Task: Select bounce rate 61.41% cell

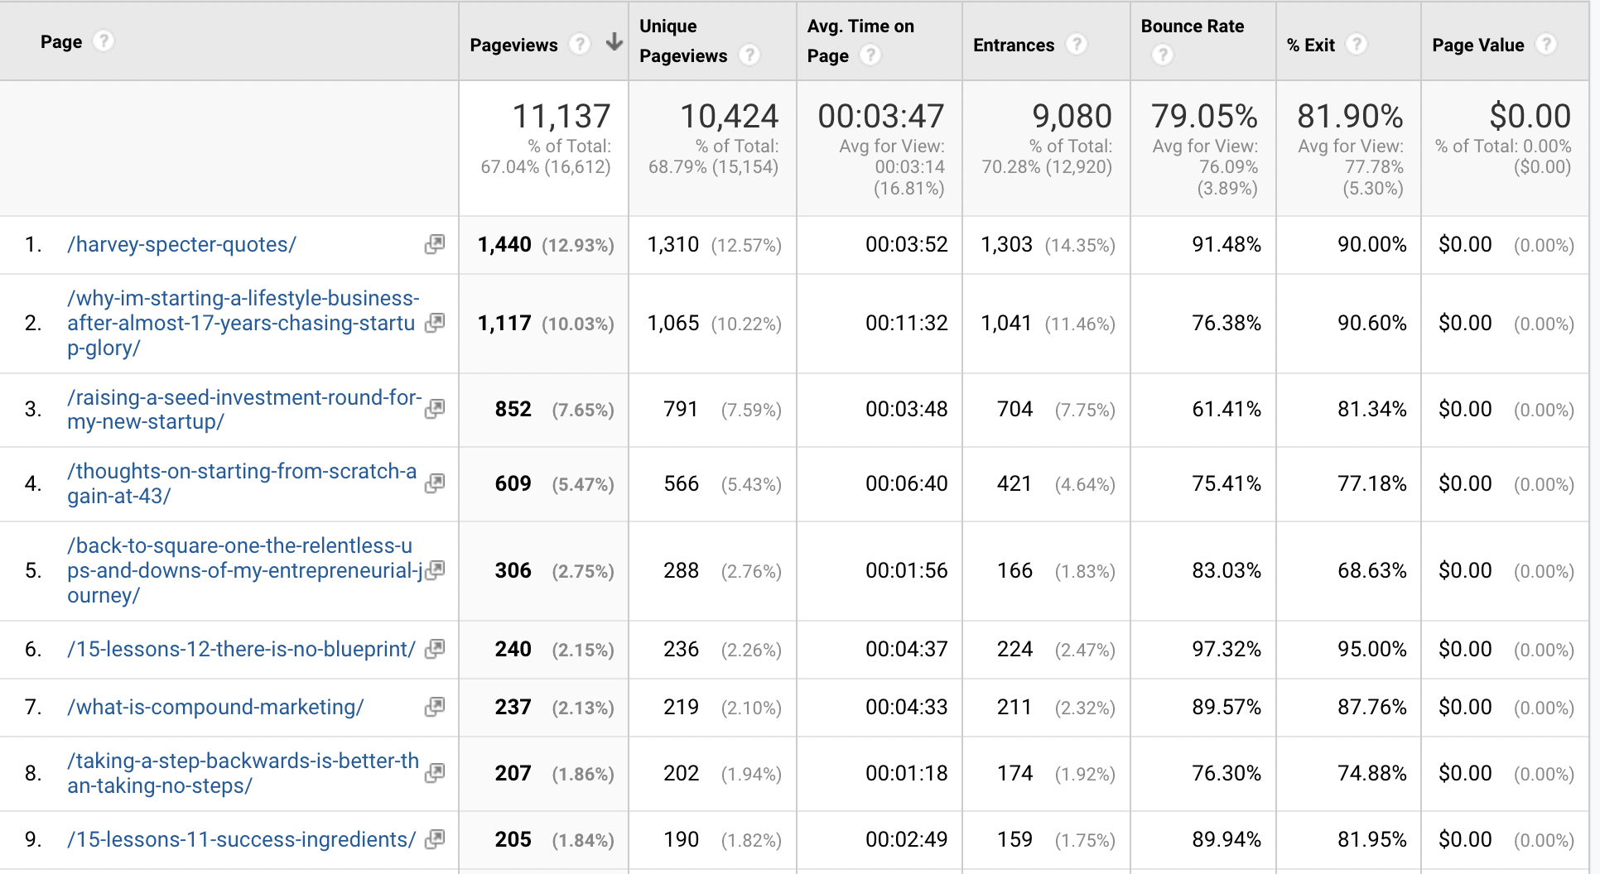Action: (1227, 409)
